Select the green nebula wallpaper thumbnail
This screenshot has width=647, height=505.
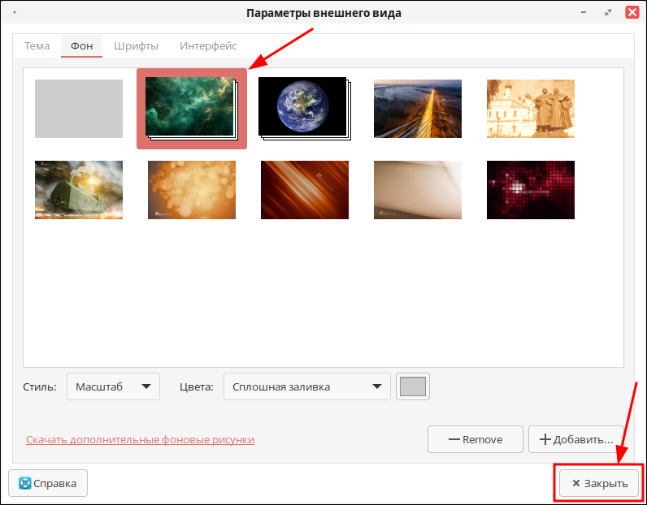(191, 108)
